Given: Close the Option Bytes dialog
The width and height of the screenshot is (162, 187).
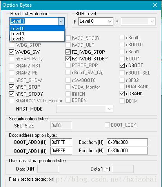Looking at the screenshot, I should click(x=155, y=5).
